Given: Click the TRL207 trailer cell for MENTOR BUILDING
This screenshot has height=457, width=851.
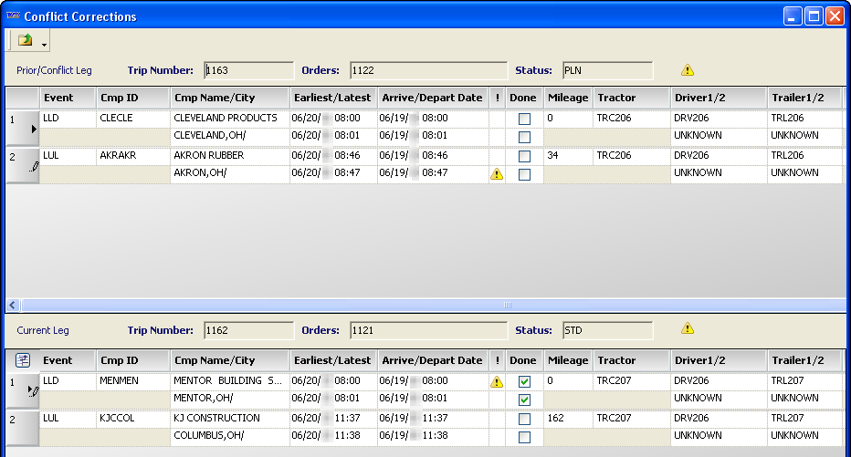Looking at the screenshot, I should pos(804,380).
